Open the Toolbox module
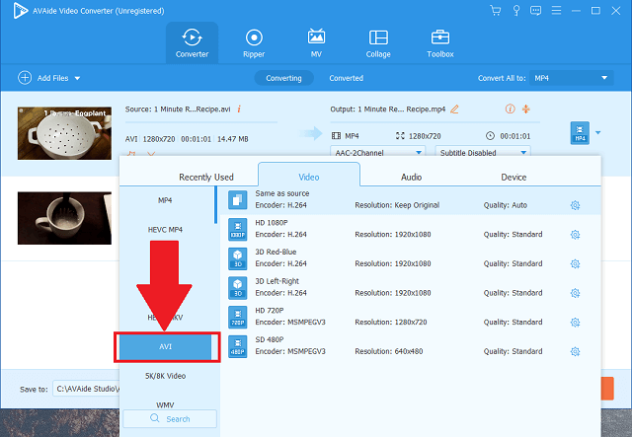Viewport: 632px width, 437px height. [440, 42]
